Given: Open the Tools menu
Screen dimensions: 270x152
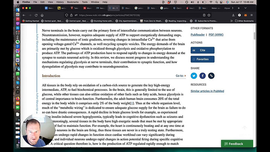Looking at the screenshot, I should click(x=85, y=2).
